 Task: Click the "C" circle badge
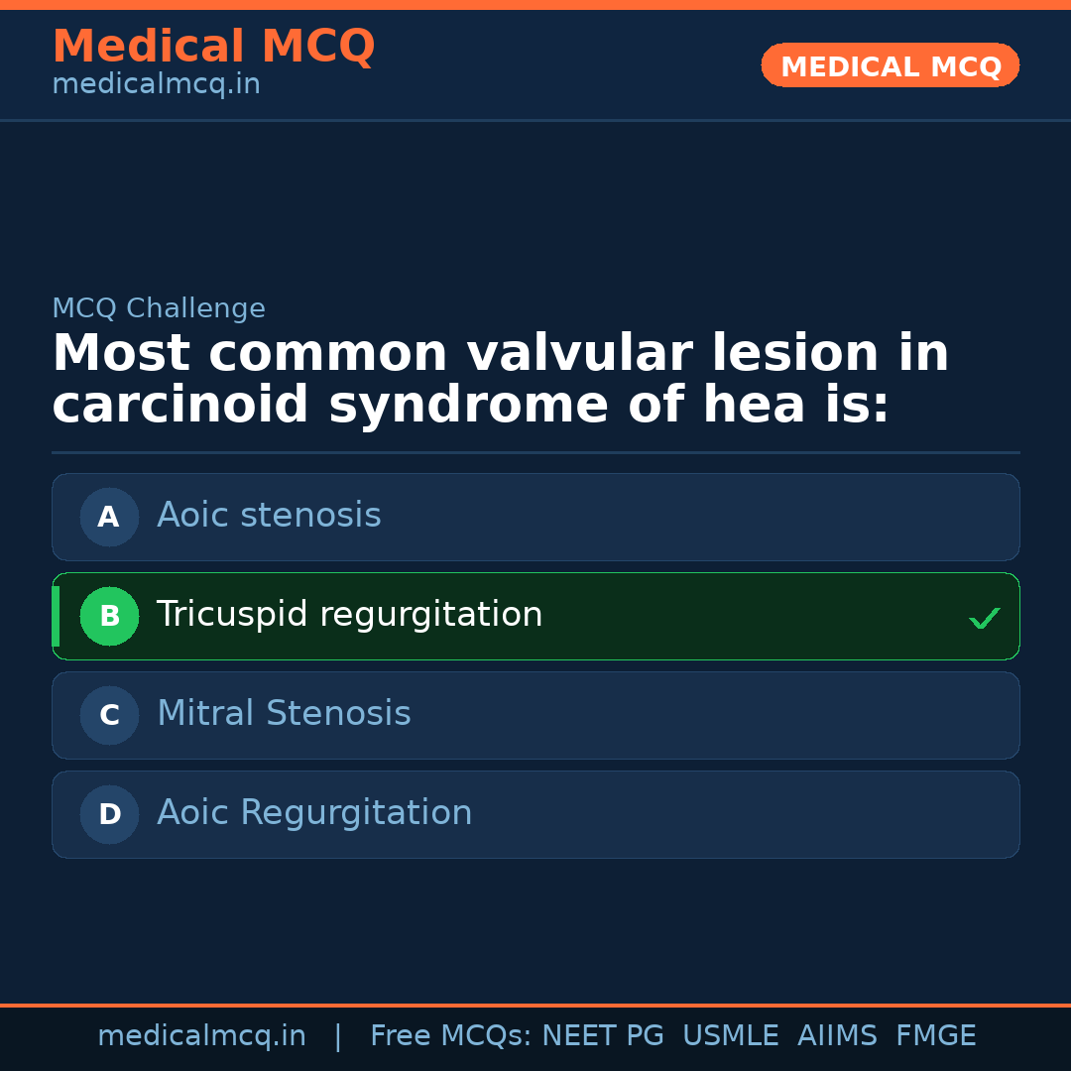[x=109, y=715]
